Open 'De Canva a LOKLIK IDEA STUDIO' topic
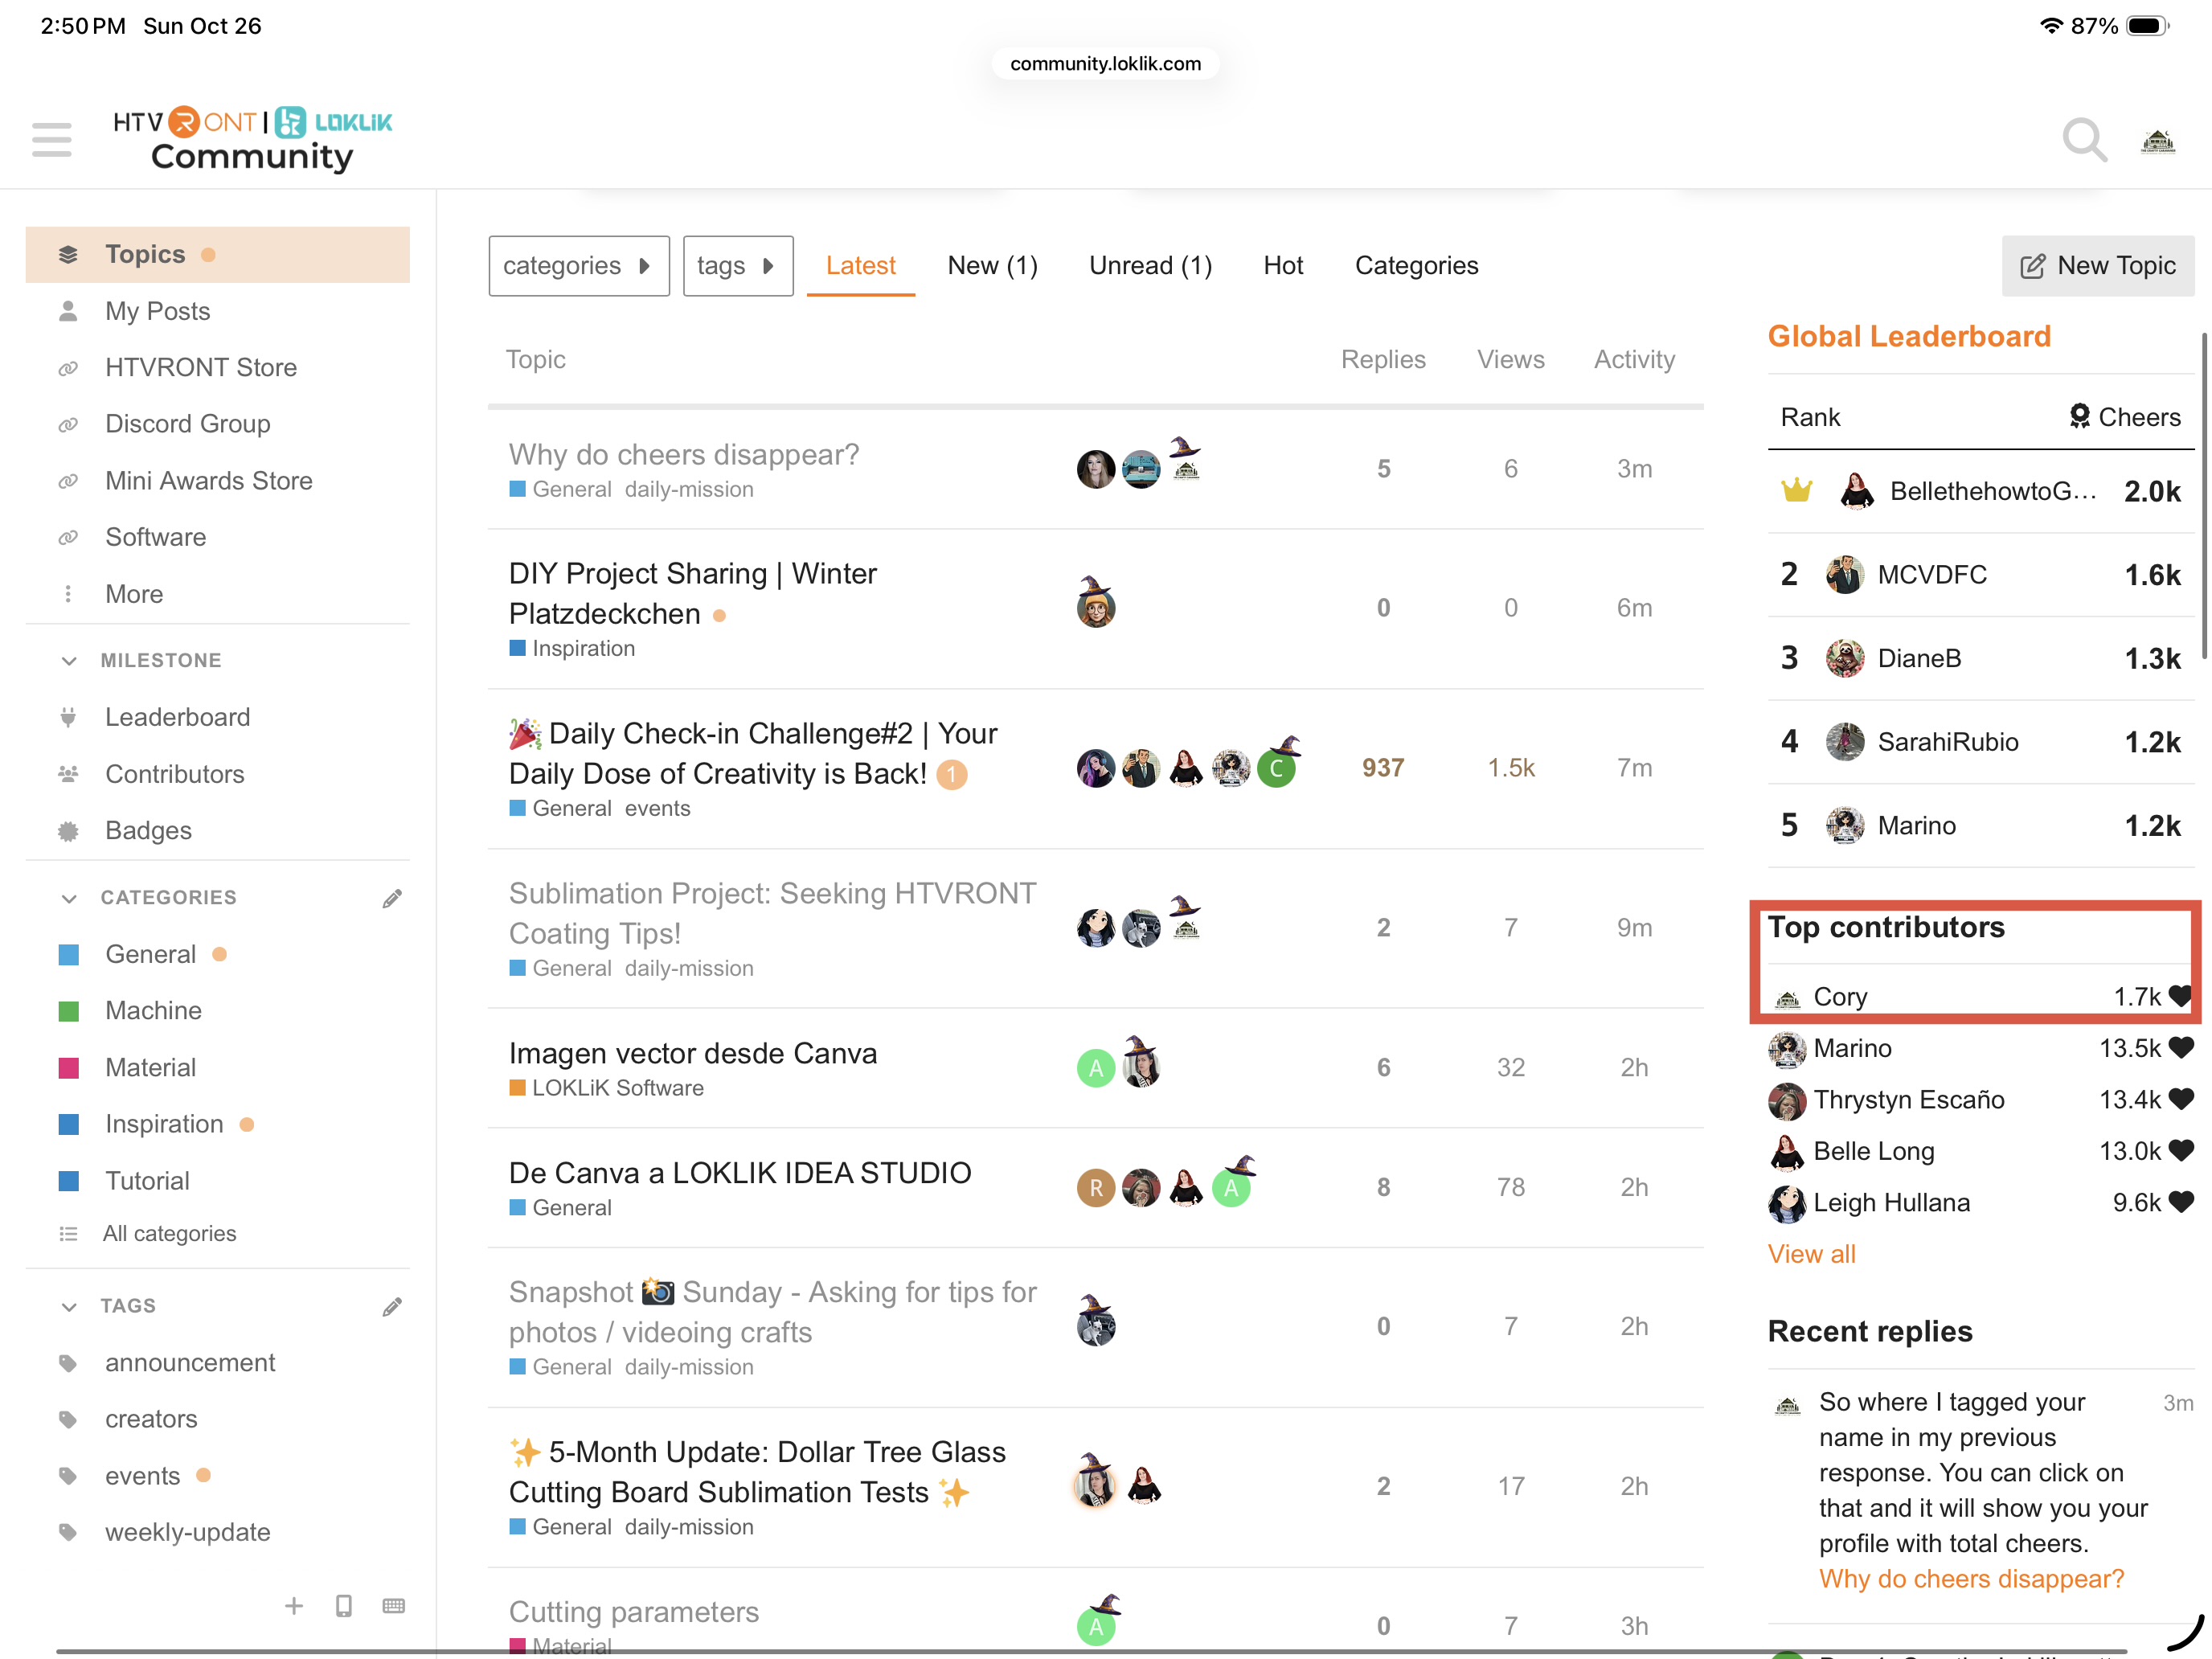Image resolution: width=2212 pixels, height=1659 pixels. click(x=739, y=1172)
